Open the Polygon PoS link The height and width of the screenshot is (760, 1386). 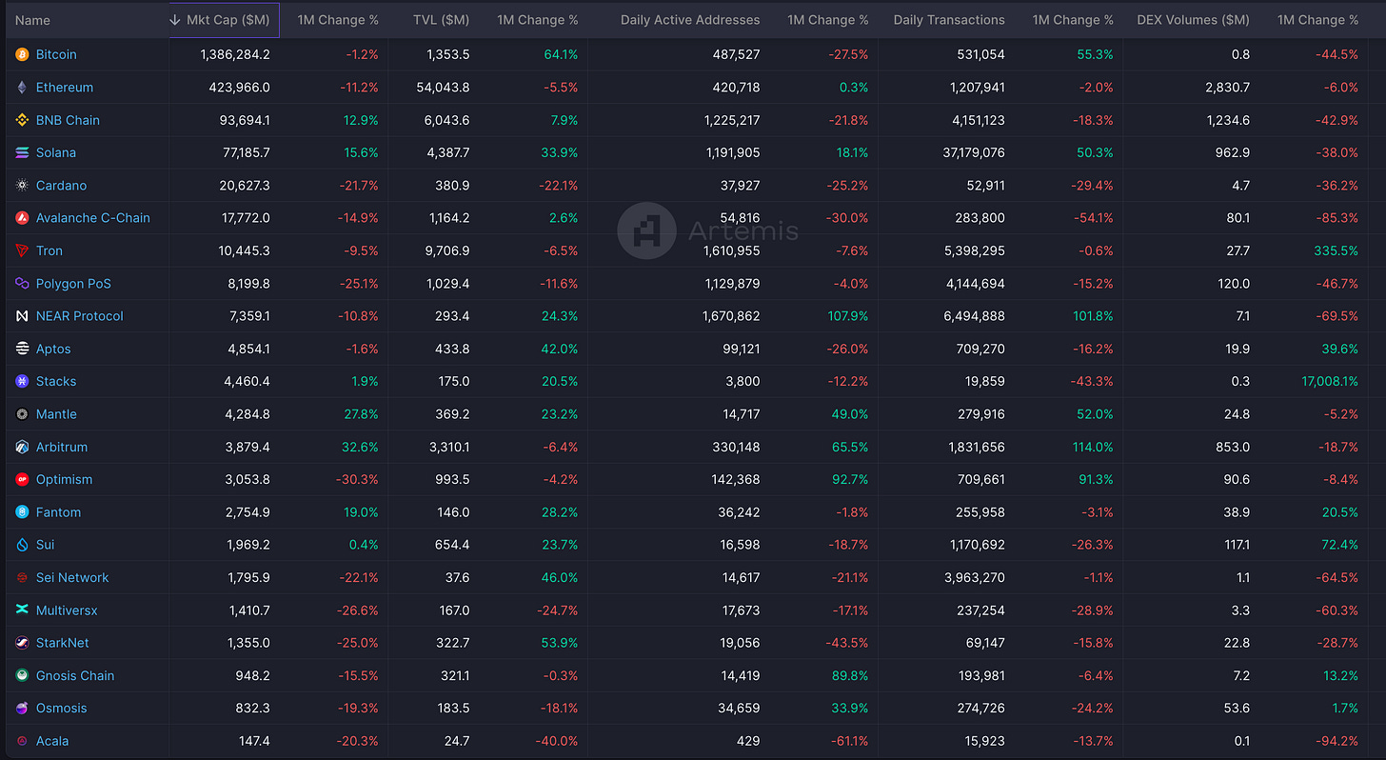73,284
